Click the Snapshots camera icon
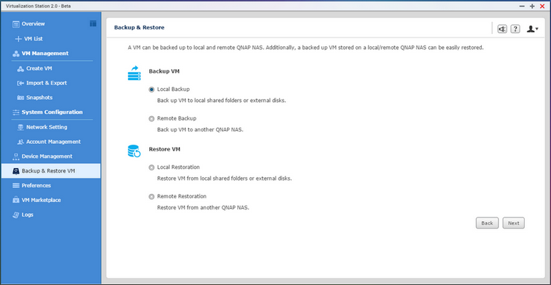This screenshot has height=285, width=551. (21, 98)
